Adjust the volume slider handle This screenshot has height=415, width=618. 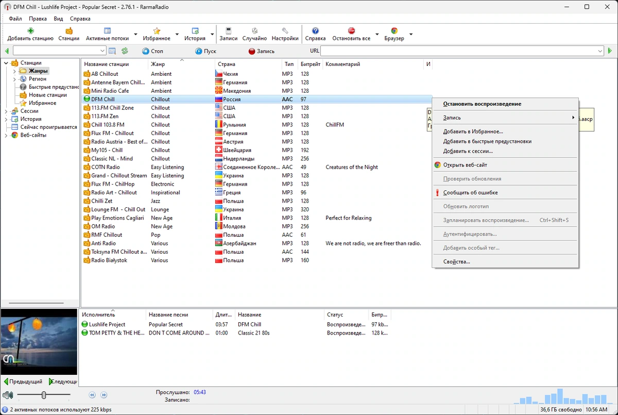[44, 395]
